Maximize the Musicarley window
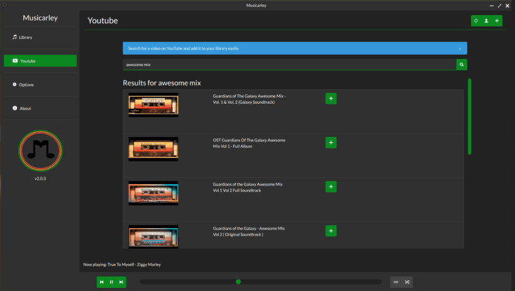The width and height of the screenshot is (515, 291). pyautogui.click(x=499, y=6)
